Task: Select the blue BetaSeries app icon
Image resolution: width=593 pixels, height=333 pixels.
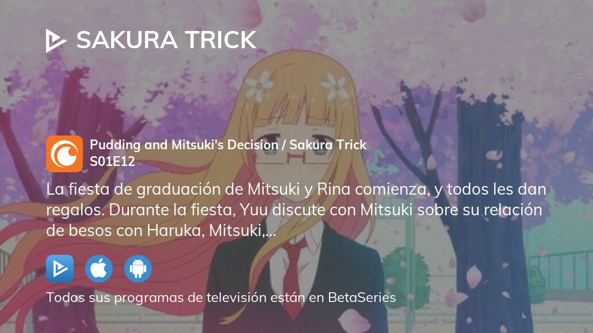Action: [60, 269]
